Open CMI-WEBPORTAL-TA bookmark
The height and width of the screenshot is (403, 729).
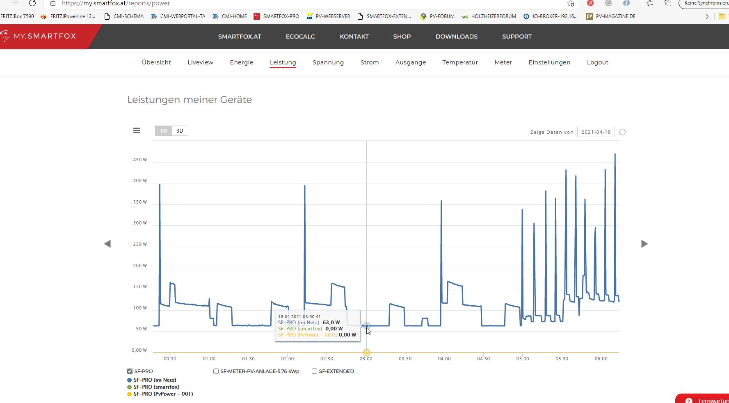click(x=178, y=16)
